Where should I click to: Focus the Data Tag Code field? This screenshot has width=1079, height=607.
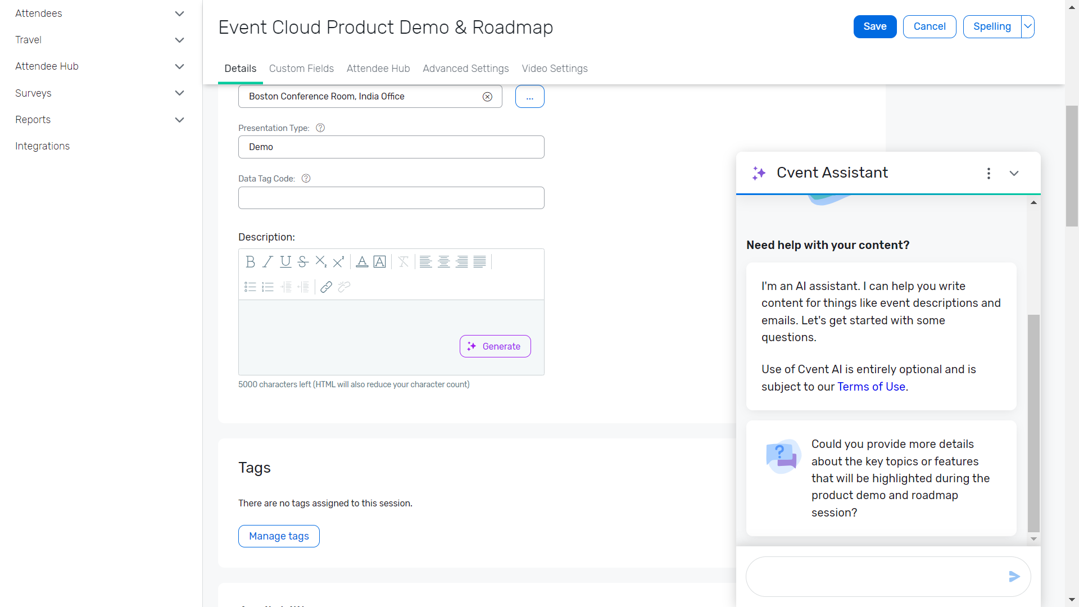[391, 198]
